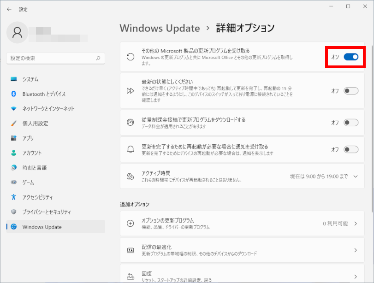Screen dimensions: 374x283
Task: Select システム in the sidebar
Action: pyautogui.click(x=30, y=79)
